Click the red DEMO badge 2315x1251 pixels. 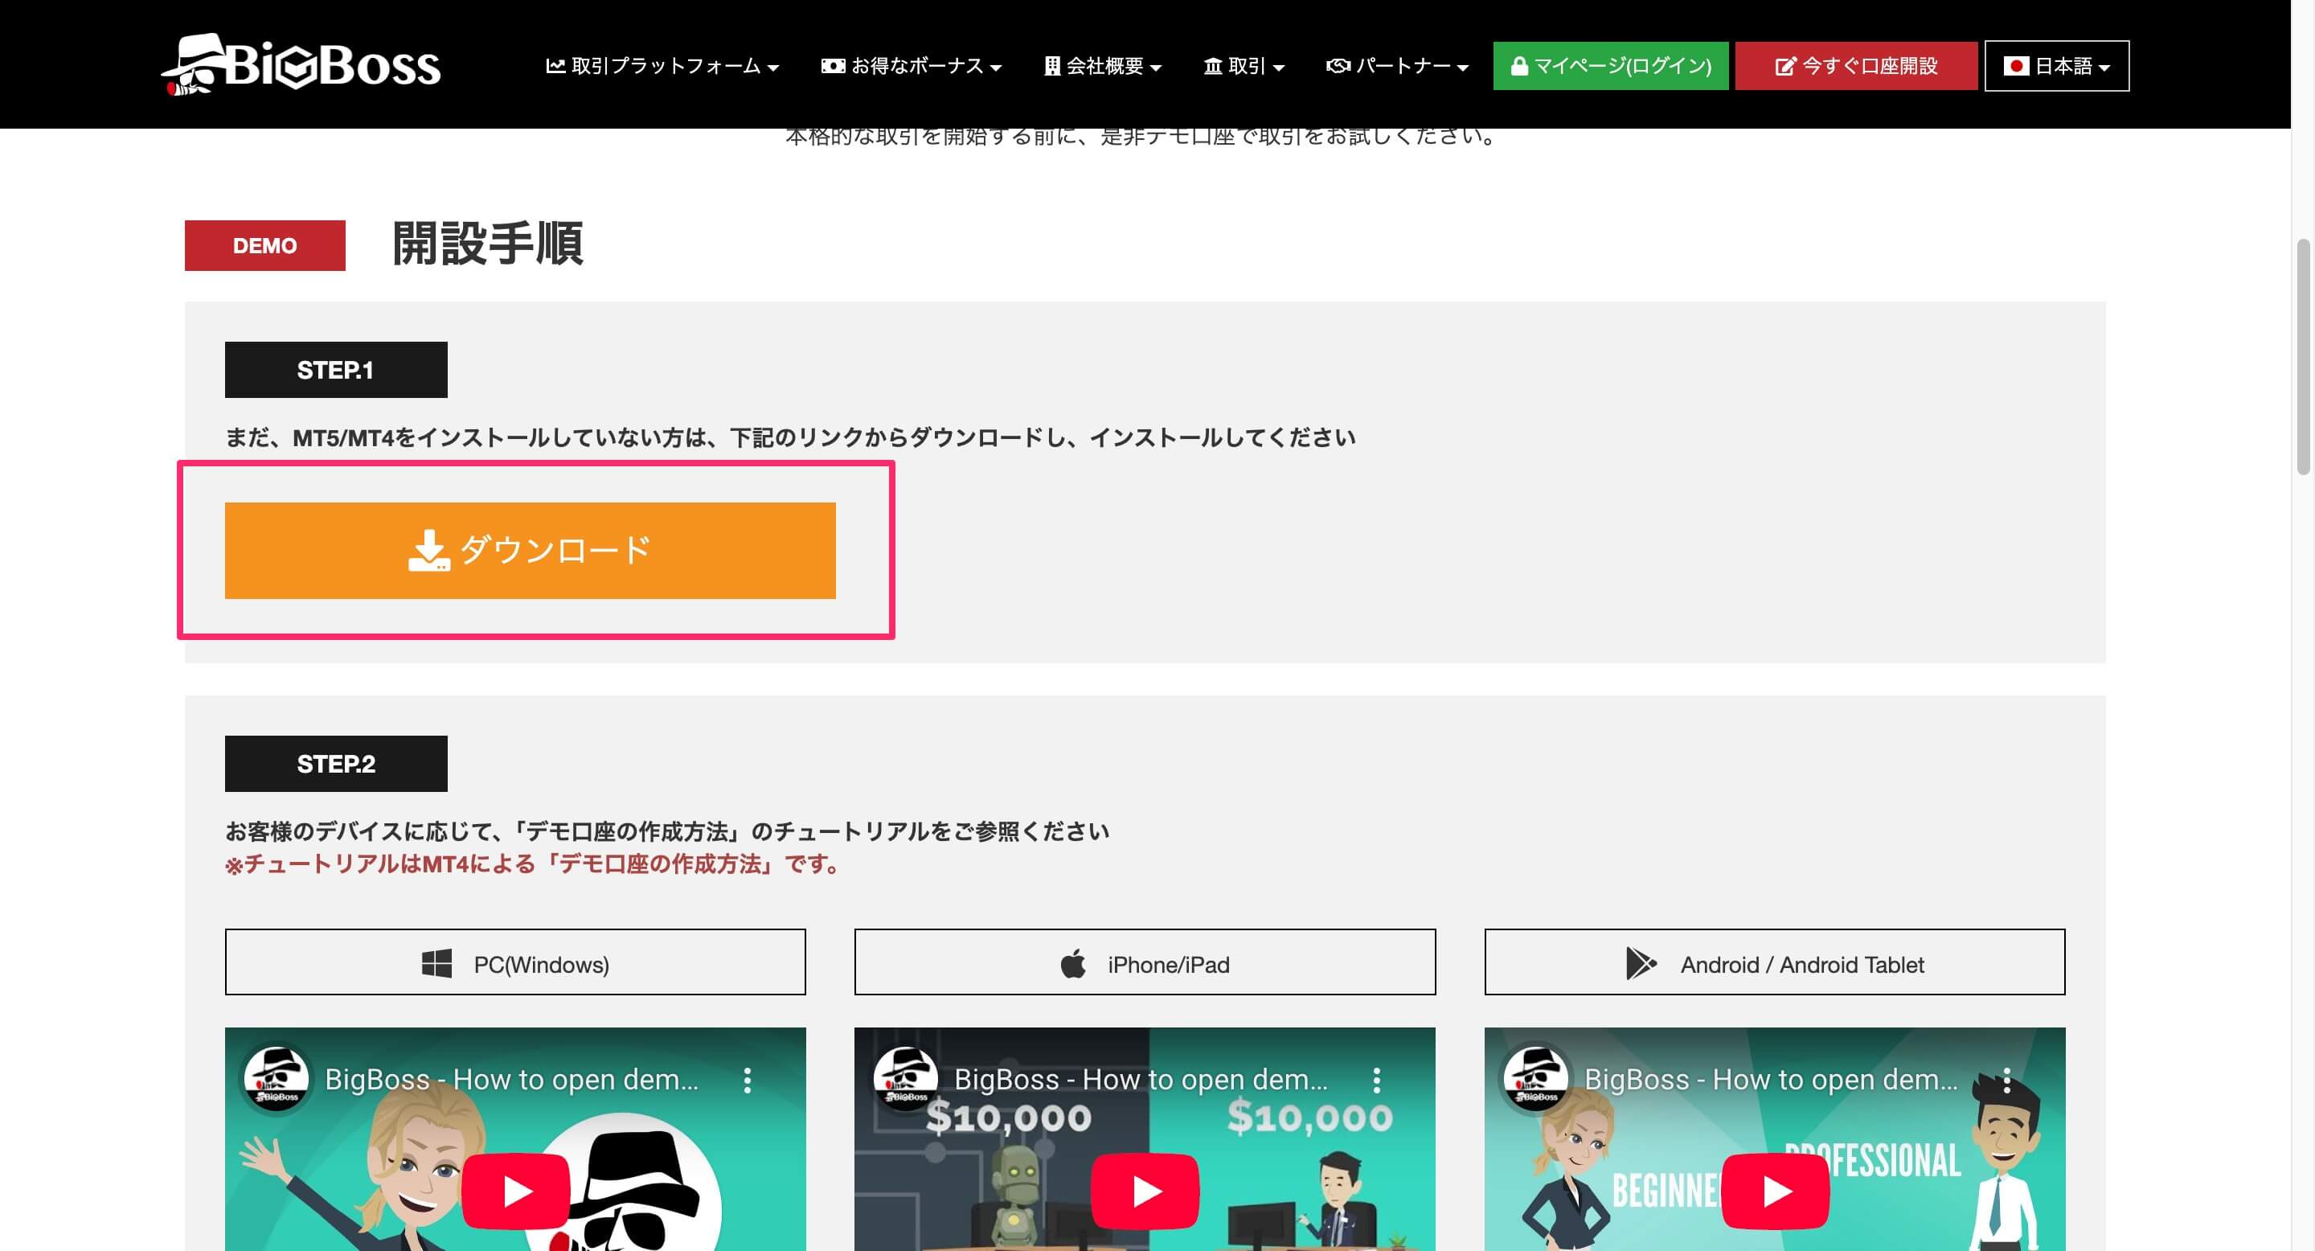click(x=265, y=245)
